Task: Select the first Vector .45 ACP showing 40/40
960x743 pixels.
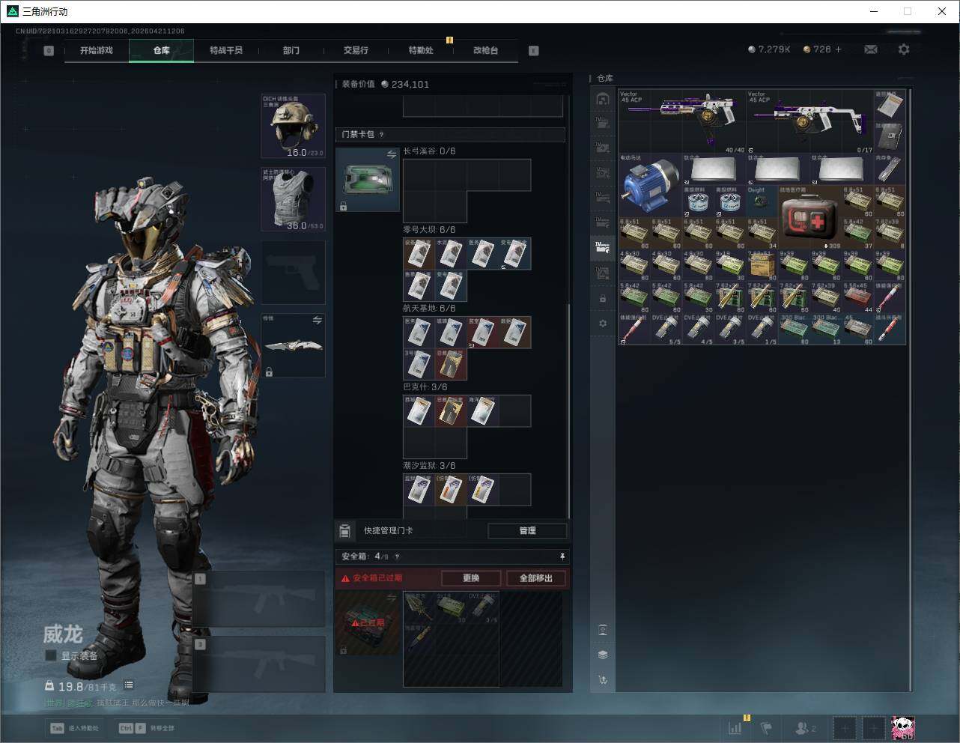Action: pos(682,121)
